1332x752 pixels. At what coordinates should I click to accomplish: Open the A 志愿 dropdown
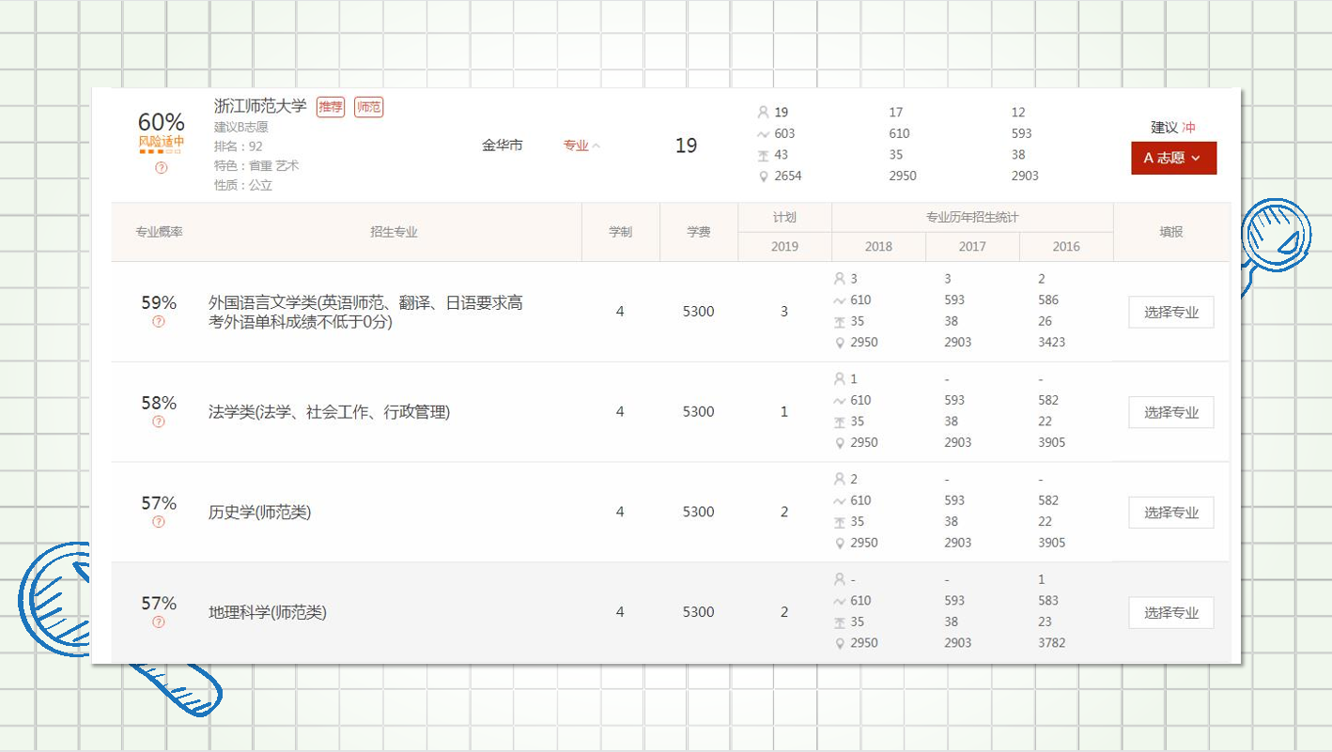pos(1173,158)
